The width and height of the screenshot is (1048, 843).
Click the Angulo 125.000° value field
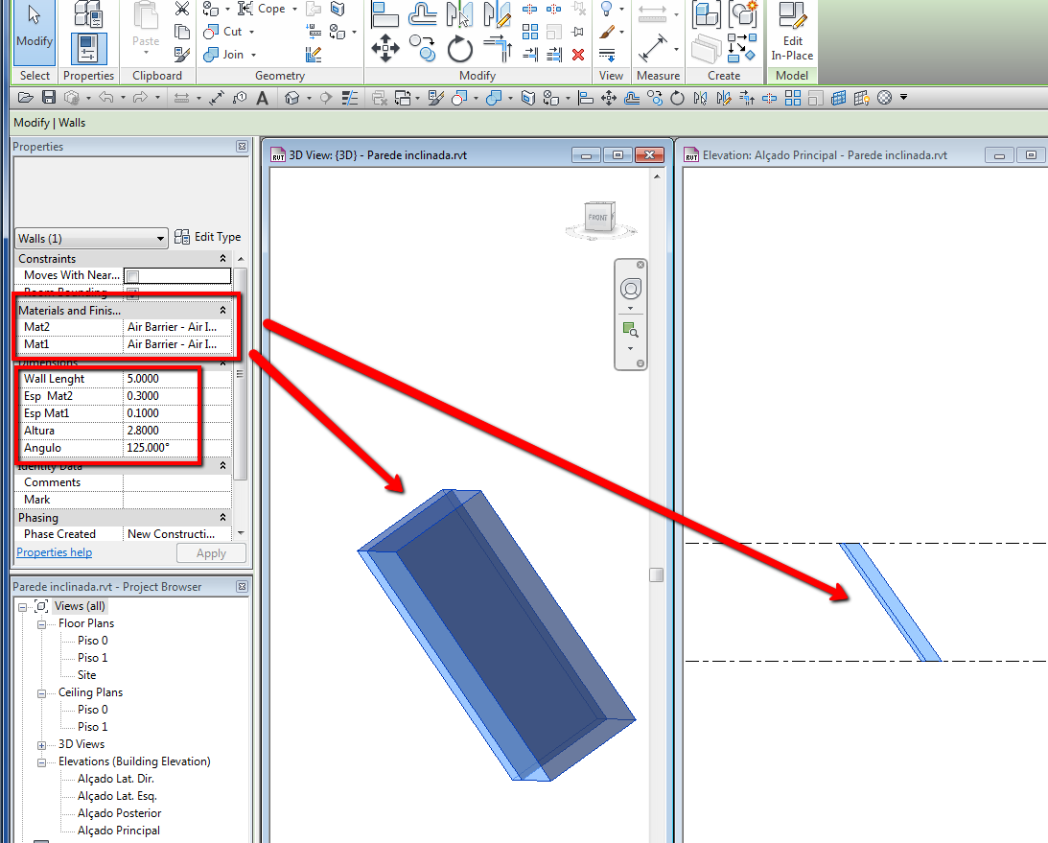coord(177,448)
